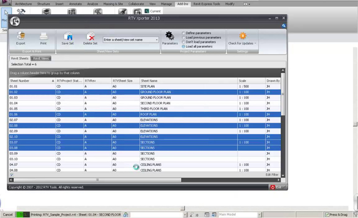
Task: Click the hammer and wrench ribbon icon
Action: pos(21,12)
